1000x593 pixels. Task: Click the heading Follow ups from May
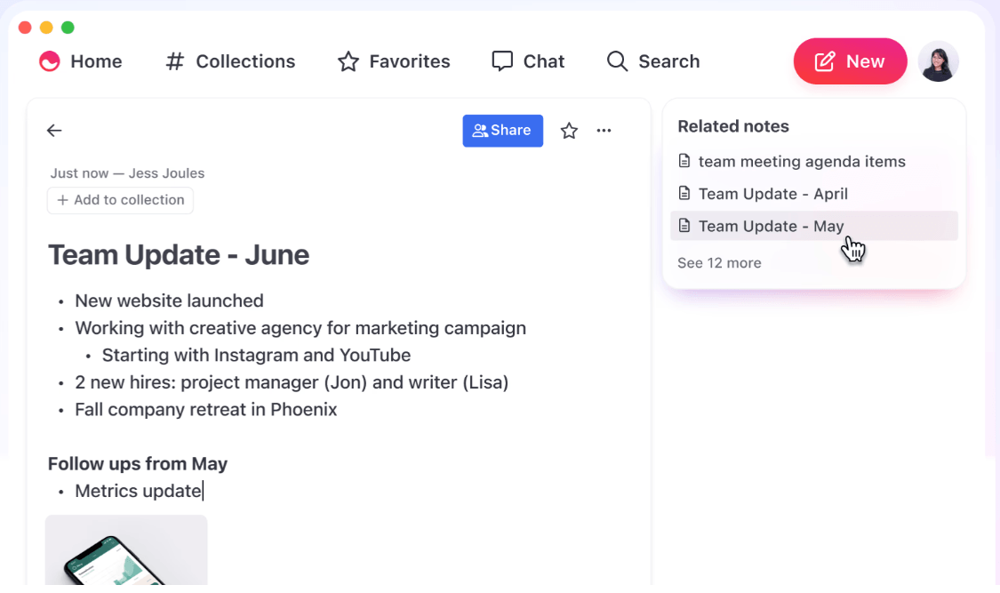pos(138,463)
